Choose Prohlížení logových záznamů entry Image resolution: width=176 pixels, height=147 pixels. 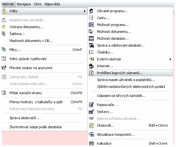[130, 73]
